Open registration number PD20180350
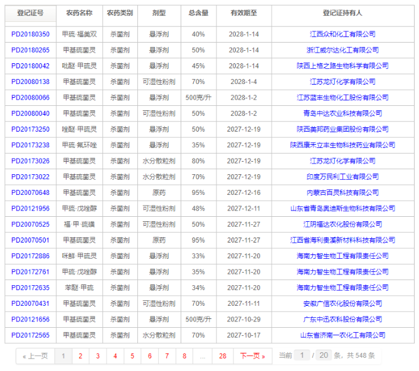Screen dimensions: 419x371 pyautogui.click(x=30, y=34)
